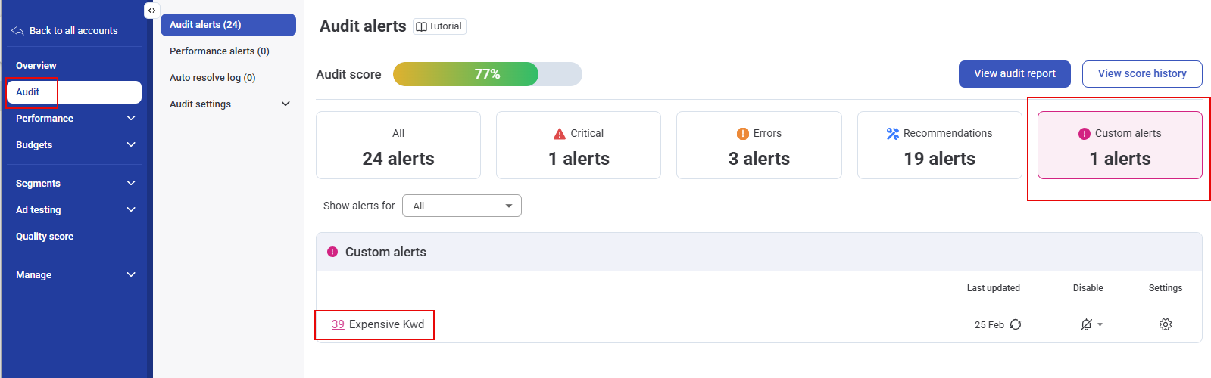The height and width of the screenshot is (378, 1211).
Task: Select the Custom alerts card
Action: 1119,145
